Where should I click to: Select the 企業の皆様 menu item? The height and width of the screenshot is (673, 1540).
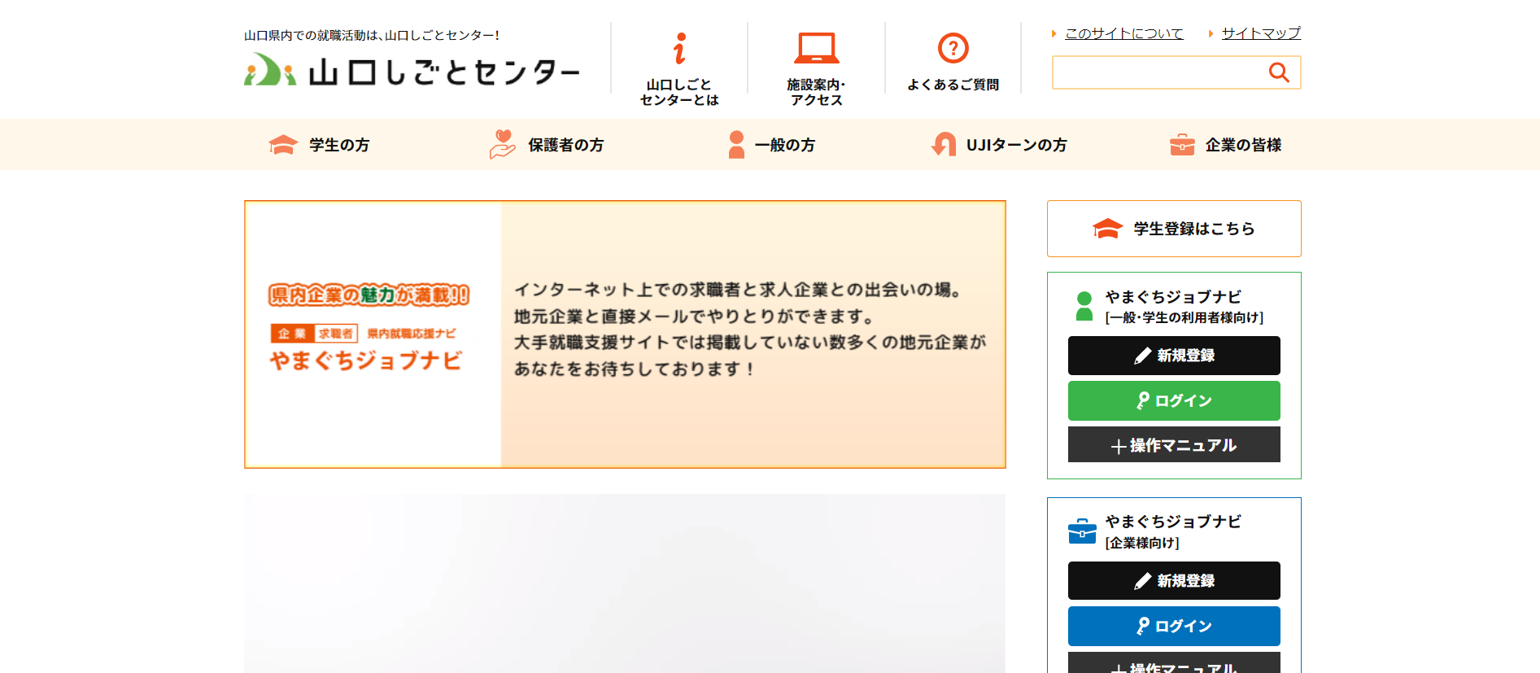(x=1243, y=145)
